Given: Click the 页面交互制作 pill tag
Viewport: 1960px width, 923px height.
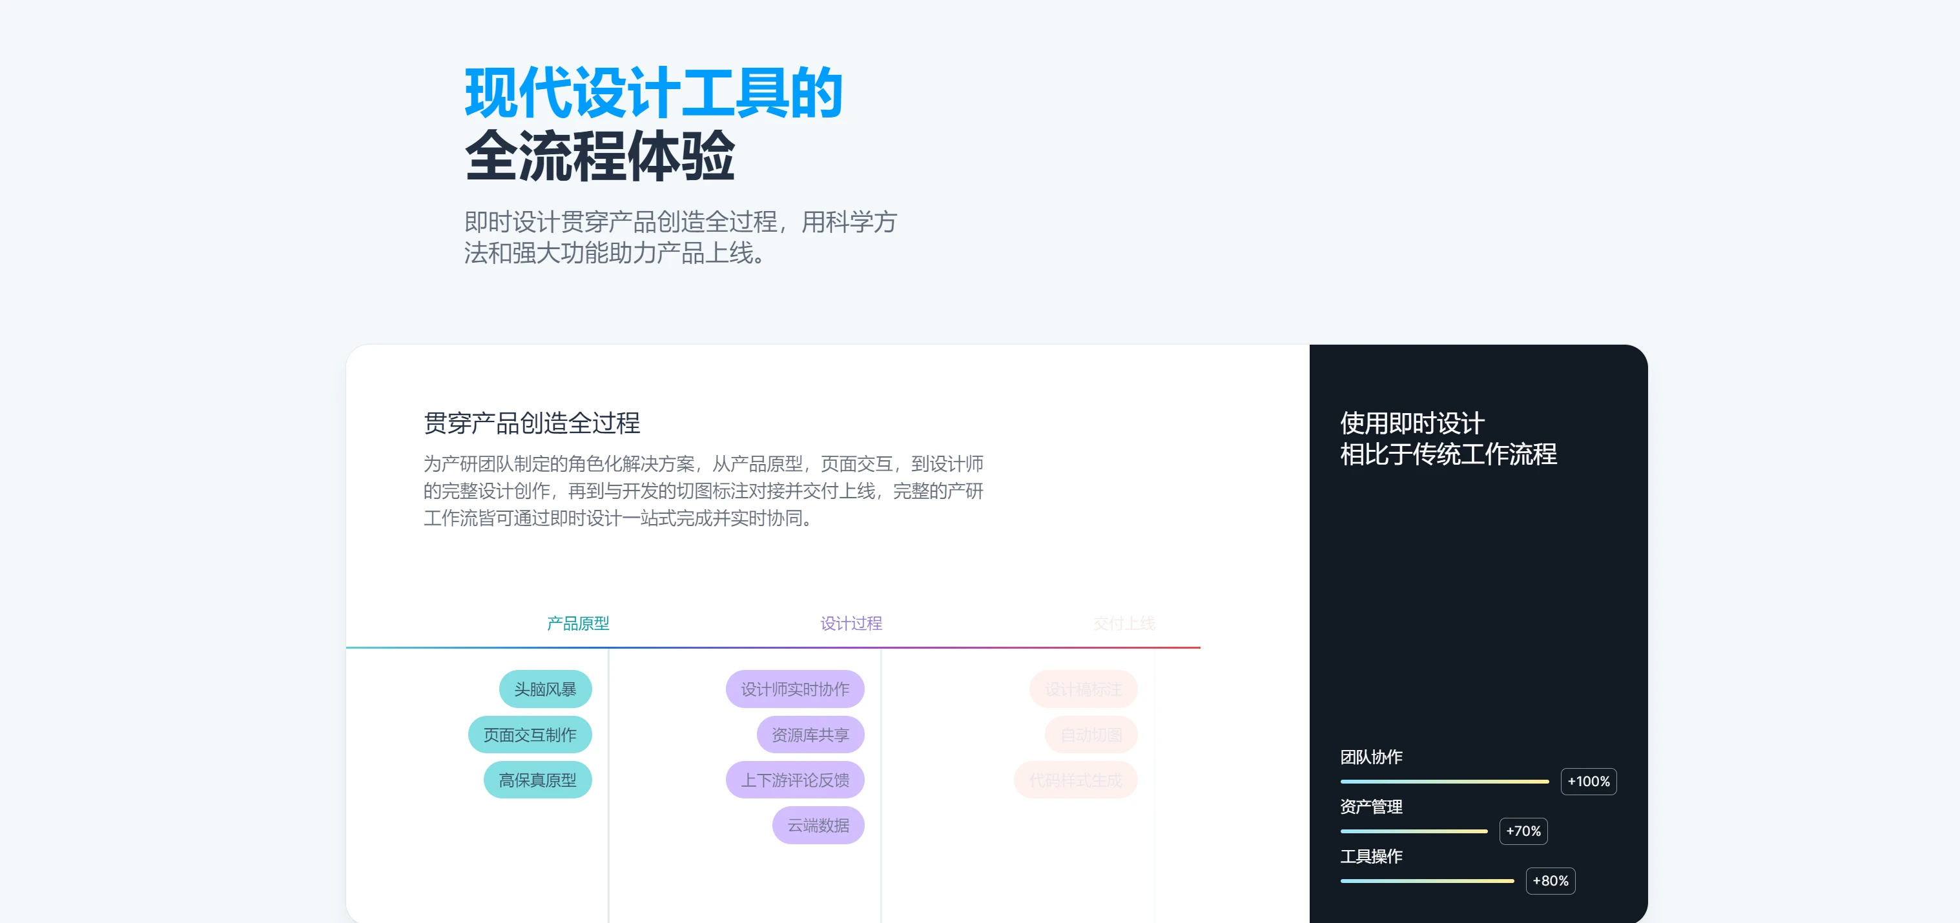Looking at the screenshot, I should coord(530,735).
